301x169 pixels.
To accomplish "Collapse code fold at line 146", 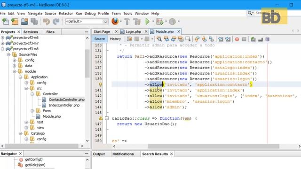I will 107,118.
